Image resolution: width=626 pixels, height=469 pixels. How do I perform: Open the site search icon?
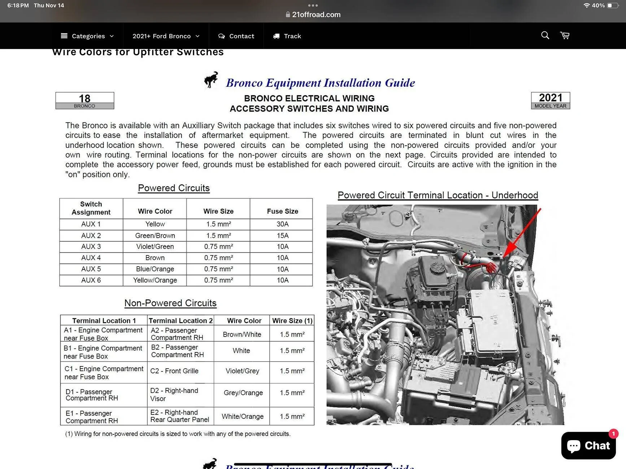tap(545, 35)
